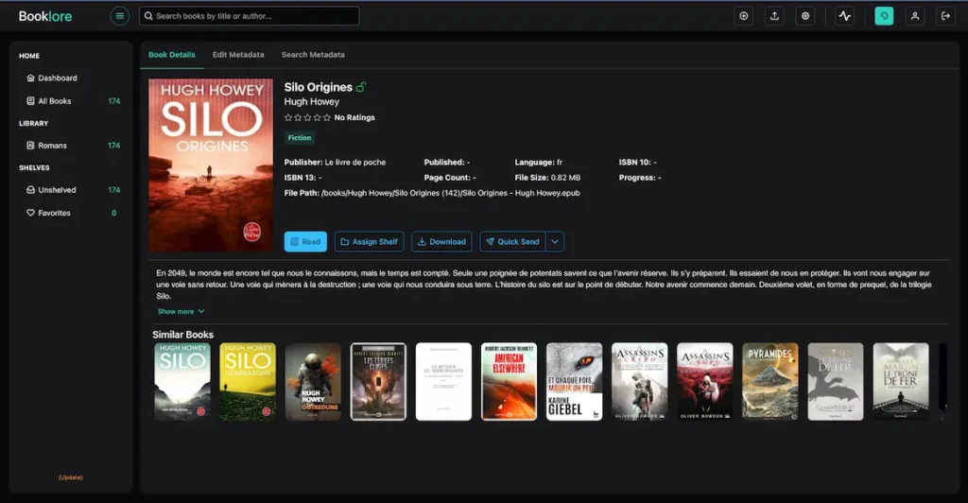
Task: Open the American Elsewhere cover
Action: tap(509, 381)
